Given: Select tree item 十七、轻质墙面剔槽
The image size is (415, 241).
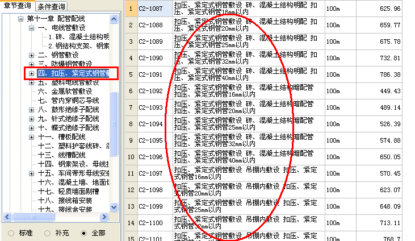Looking at the screenshot, I should tap(69, 192).
